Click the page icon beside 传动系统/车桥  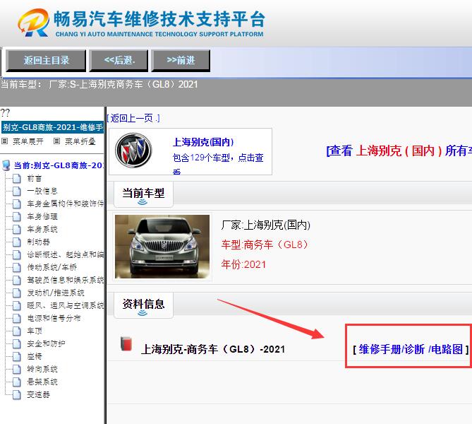tap(16, 267)
